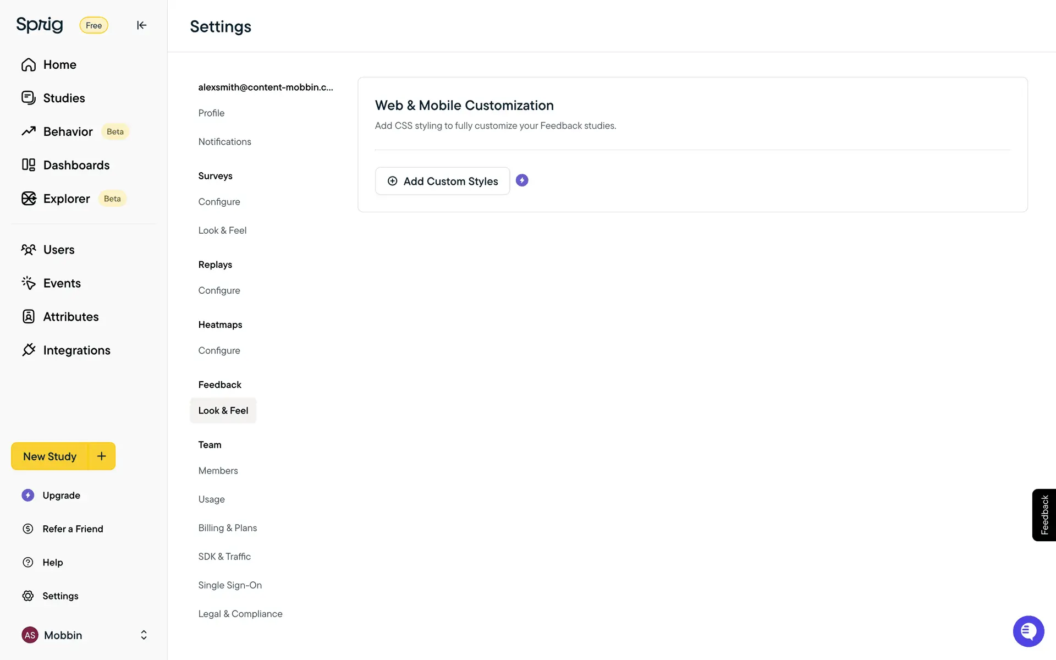This screenshot has width=1056, height=660.
Task: Click the Add Custom Styles button
Action: pyautogui.click(x=442, y=181)
